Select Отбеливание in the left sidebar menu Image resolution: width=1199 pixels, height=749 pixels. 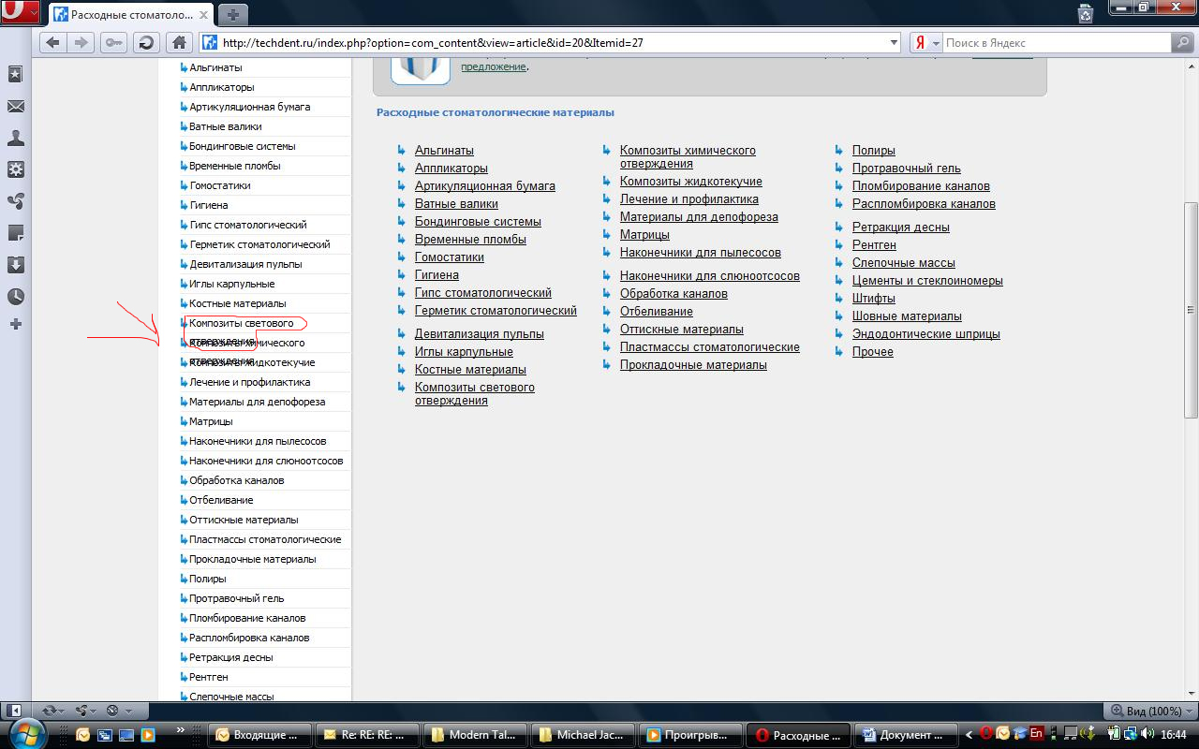pyautogui.click(x=221, y=500)
